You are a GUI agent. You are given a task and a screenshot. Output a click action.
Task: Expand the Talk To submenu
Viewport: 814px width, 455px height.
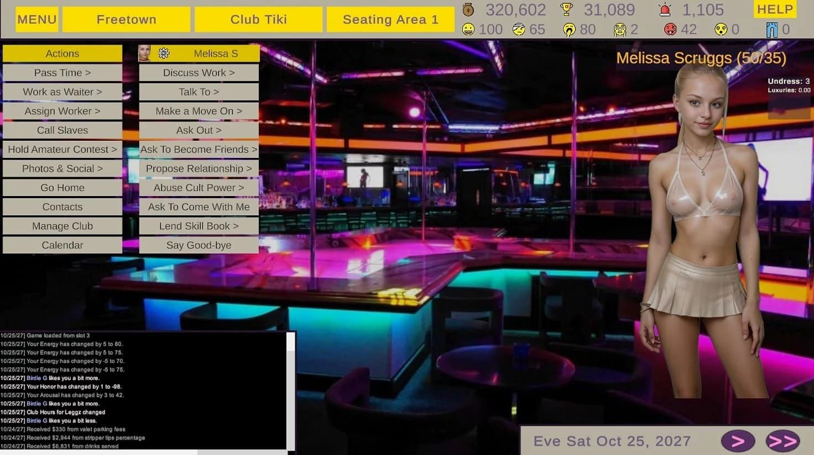(x=199, y=92)
